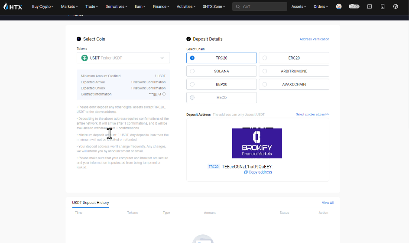Click the Tokens column header in history

pyautogui.click(x=132, y=213)
